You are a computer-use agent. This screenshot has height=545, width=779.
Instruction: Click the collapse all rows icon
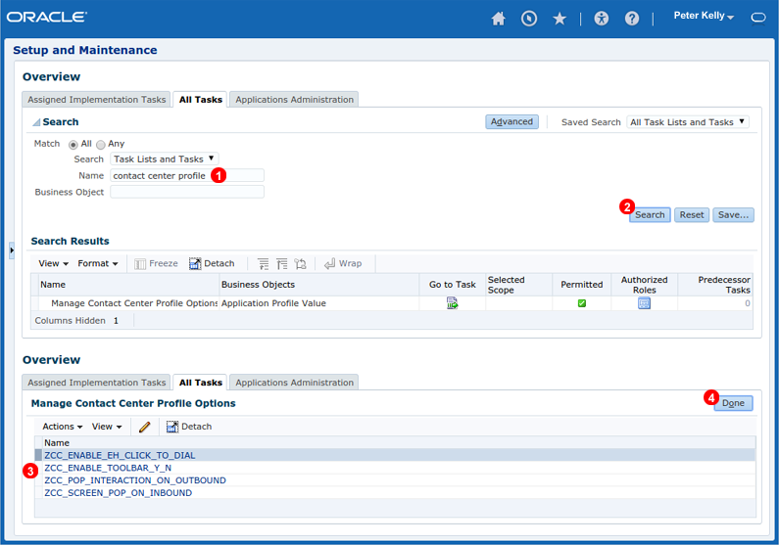pyautogui.click(x=281, y=264)
